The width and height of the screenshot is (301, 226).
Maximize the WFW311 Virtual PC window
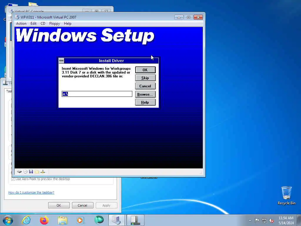pyautogui.click(x=188, y=17)
